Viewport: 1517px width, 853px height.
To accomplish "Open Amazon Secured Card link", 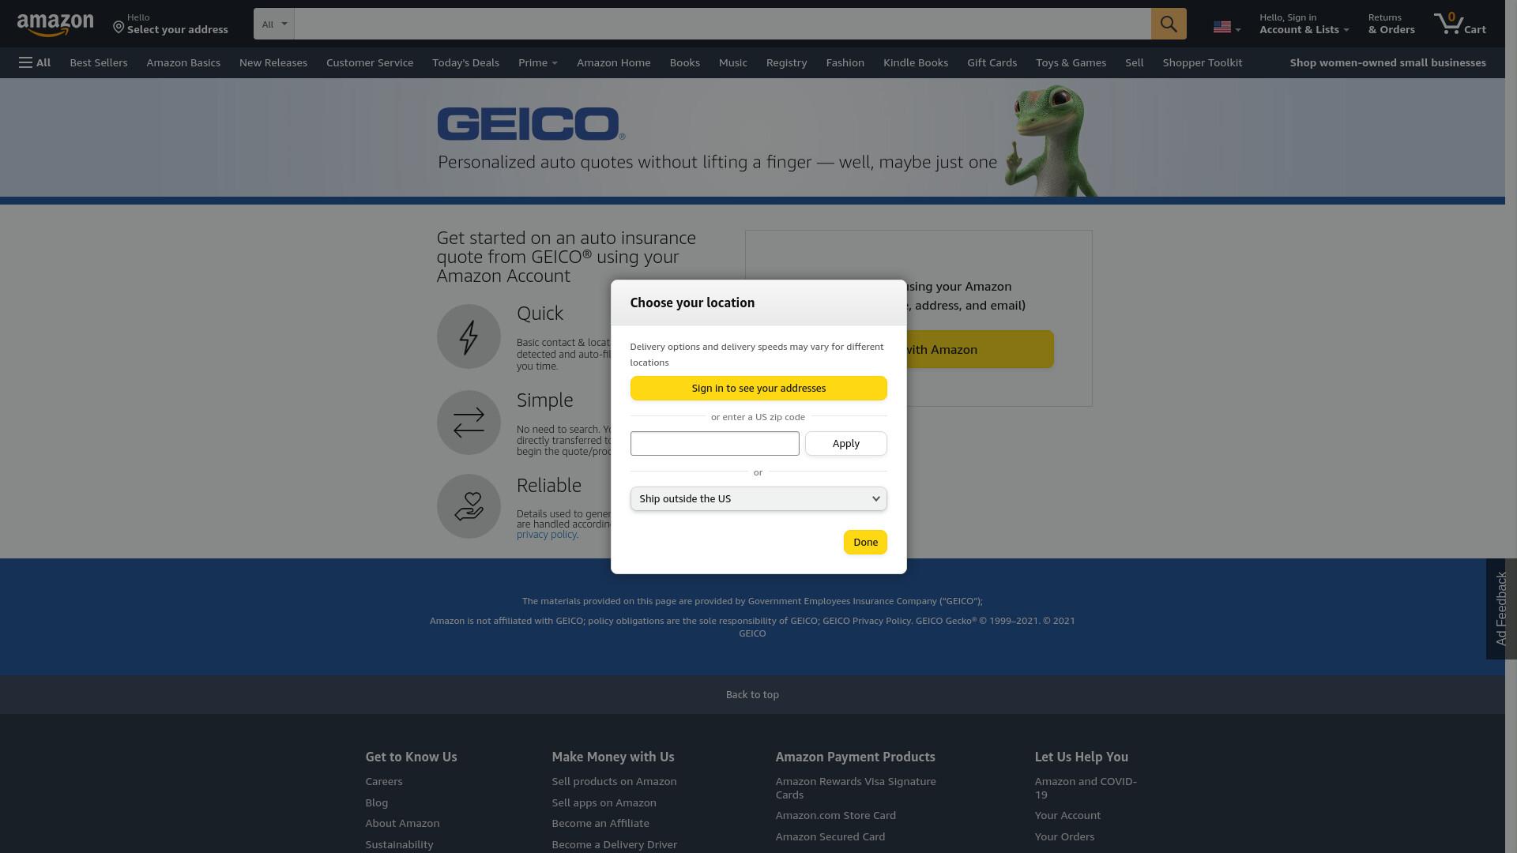I will pos(830,836).
